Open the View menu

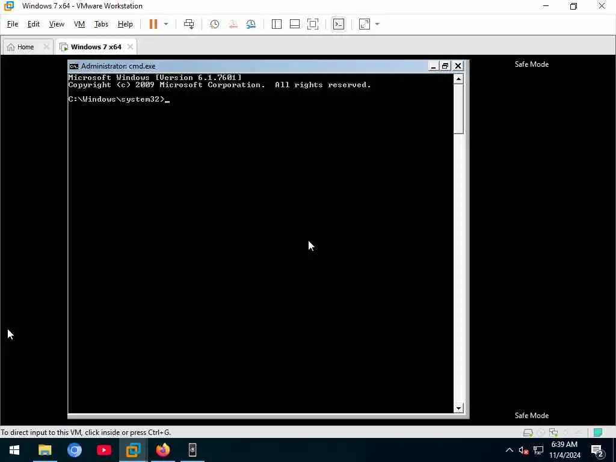tap(57, 24)
